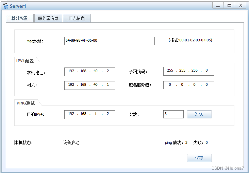This screenshot has height=173, width=249.
Task: Close the Server1 window
Action: tap(240, 5)
